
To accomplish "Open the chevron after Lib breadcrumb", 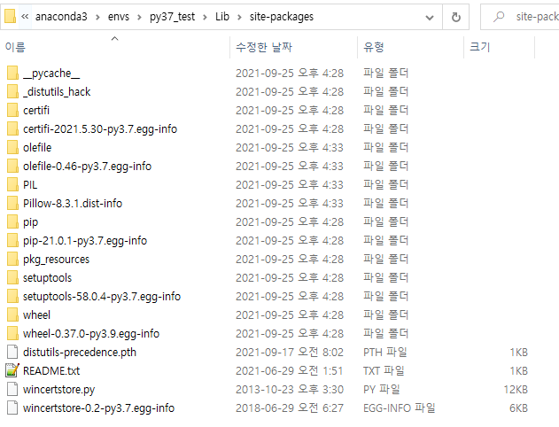I will click(x=239, y=17).
